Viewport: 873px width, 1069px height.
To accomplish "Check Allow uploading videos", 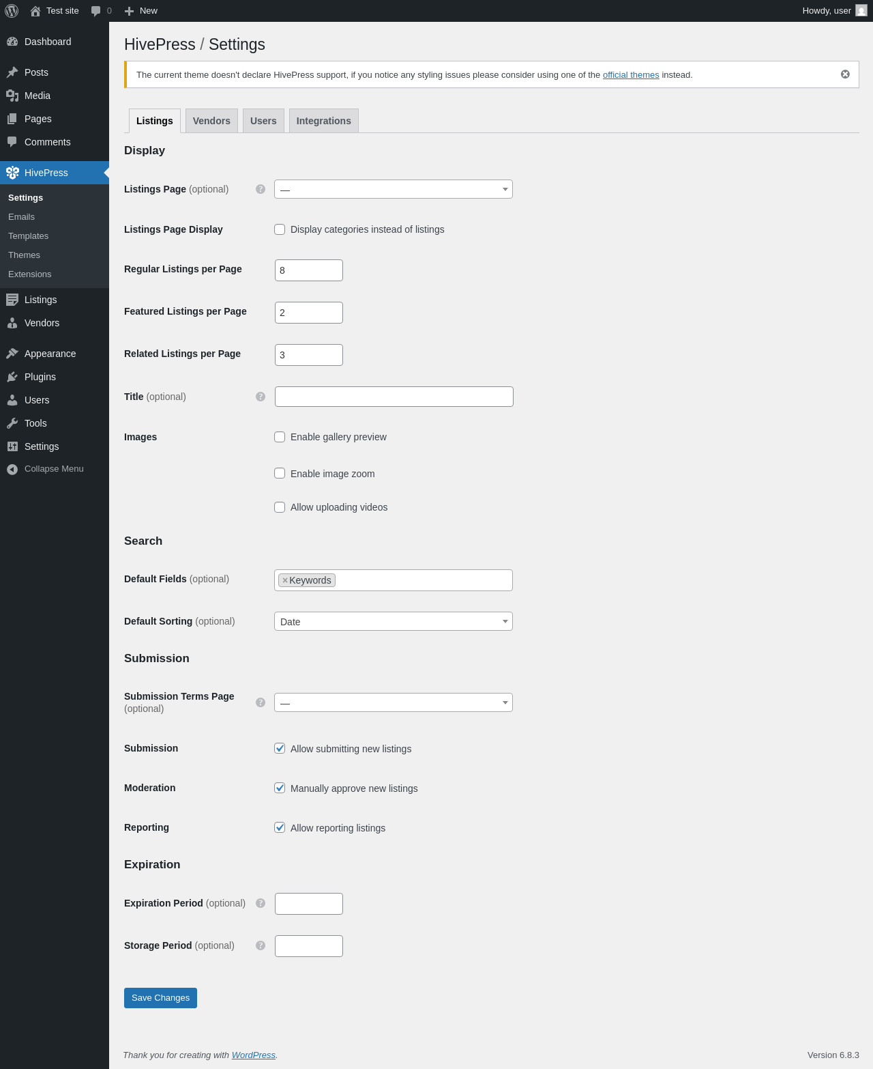I will click(x=280, y=507).
